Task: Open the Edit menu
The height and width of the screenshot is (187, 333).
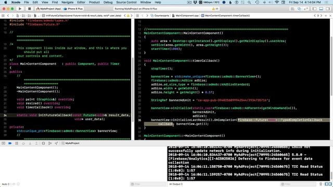Action: [35, 2]
